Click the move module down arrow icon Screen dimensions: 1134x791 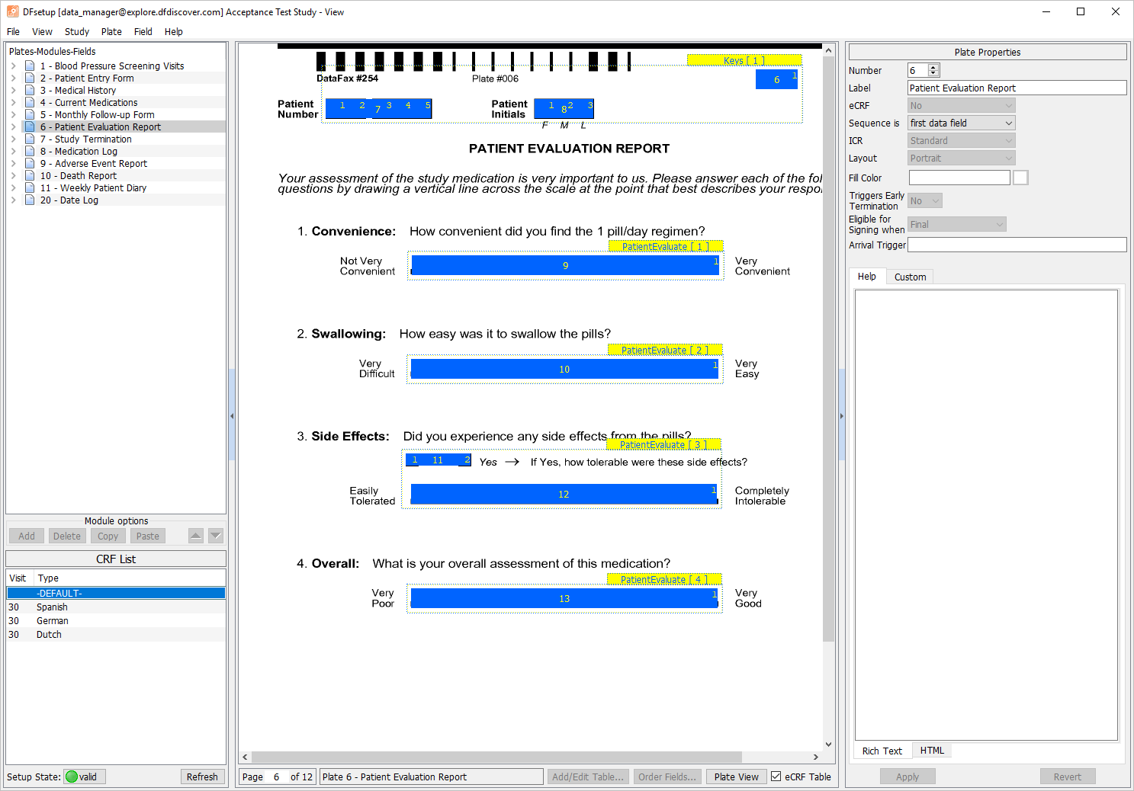(x=216, y=536)
